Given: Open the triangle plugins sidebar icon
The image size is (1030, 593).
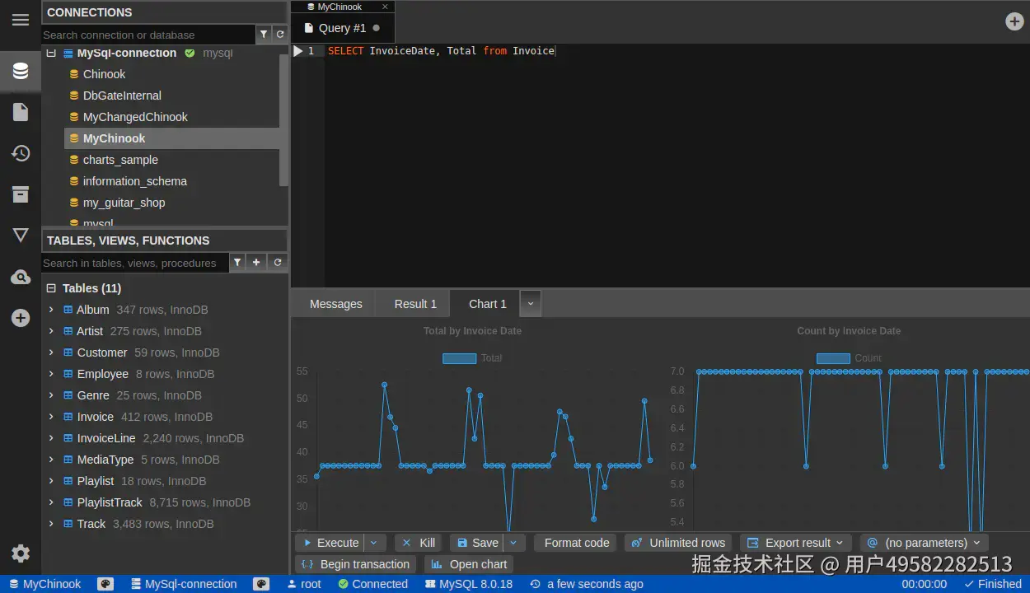Looking at the screenshot, I should pyautogui.click(x=21, y=236).
